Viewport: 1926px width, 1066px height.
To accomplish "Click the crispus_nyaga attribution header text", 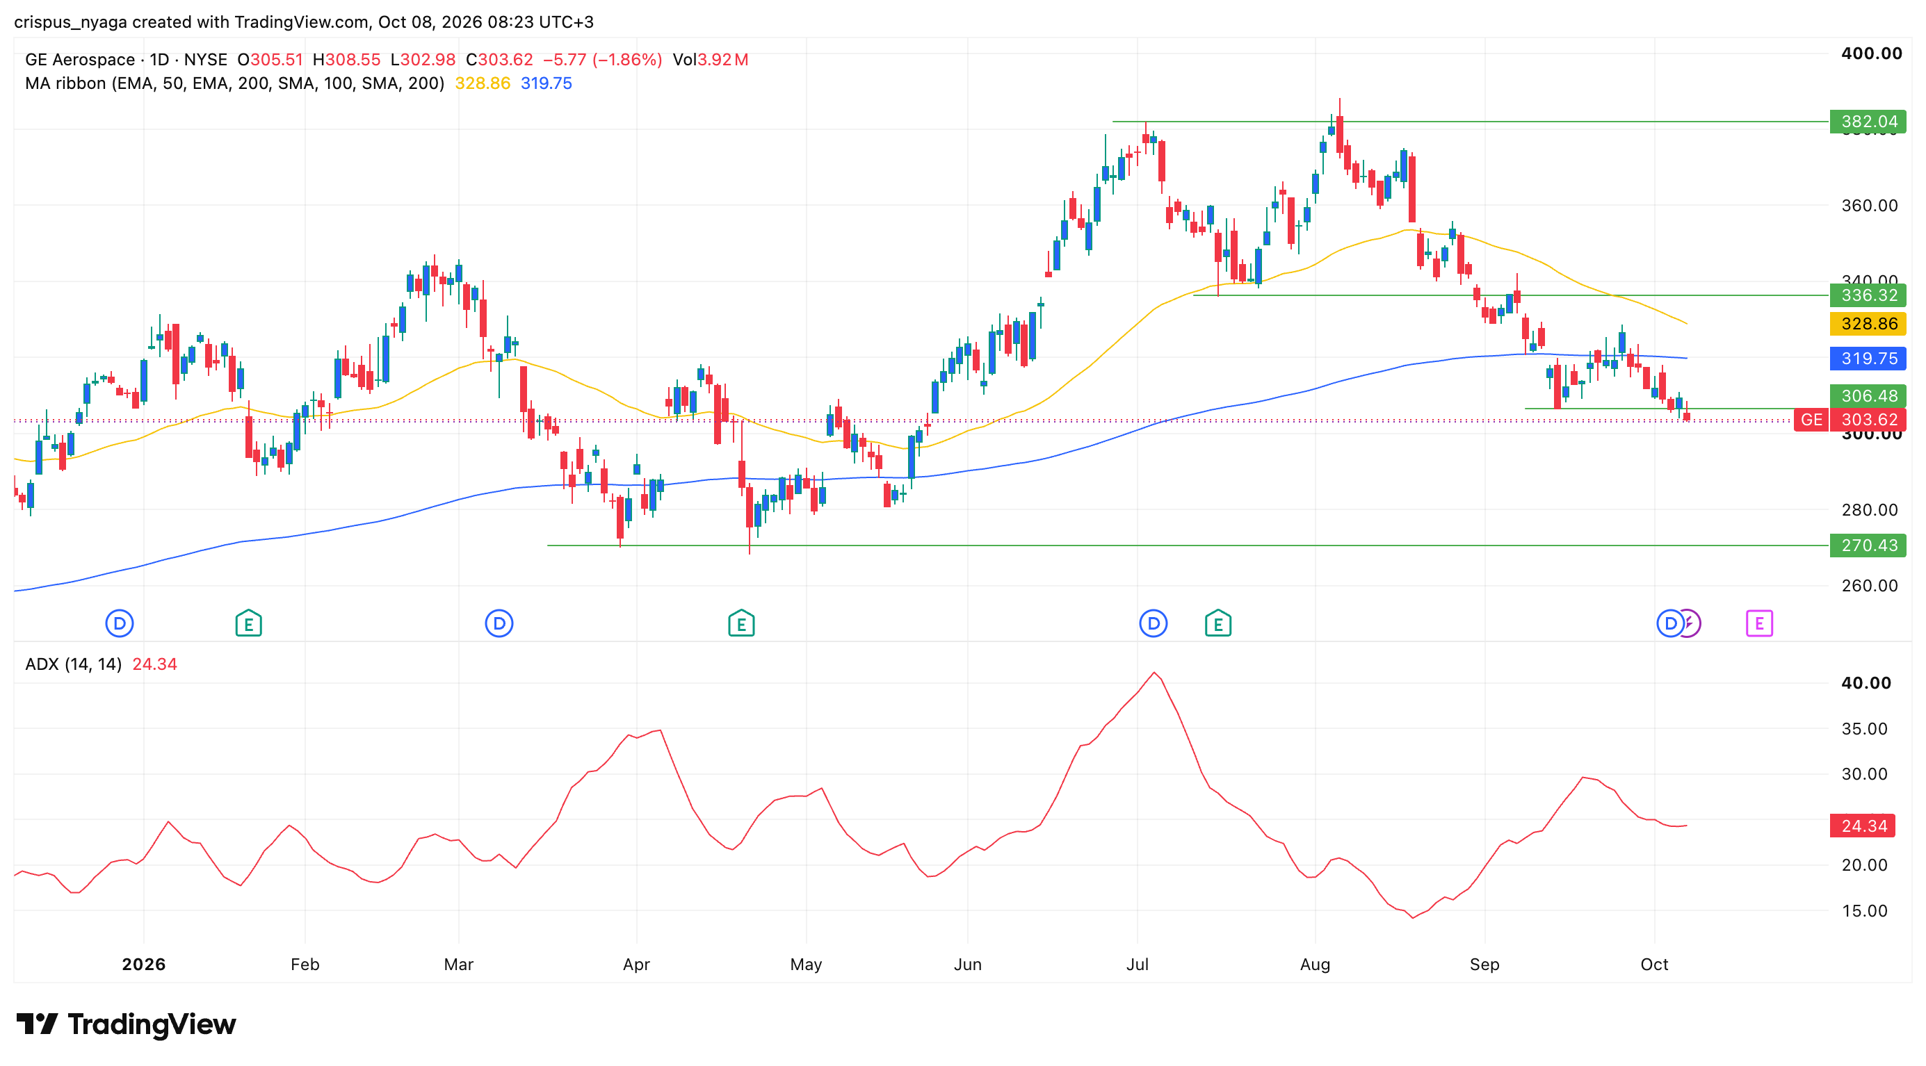I will tap(304, 22).
